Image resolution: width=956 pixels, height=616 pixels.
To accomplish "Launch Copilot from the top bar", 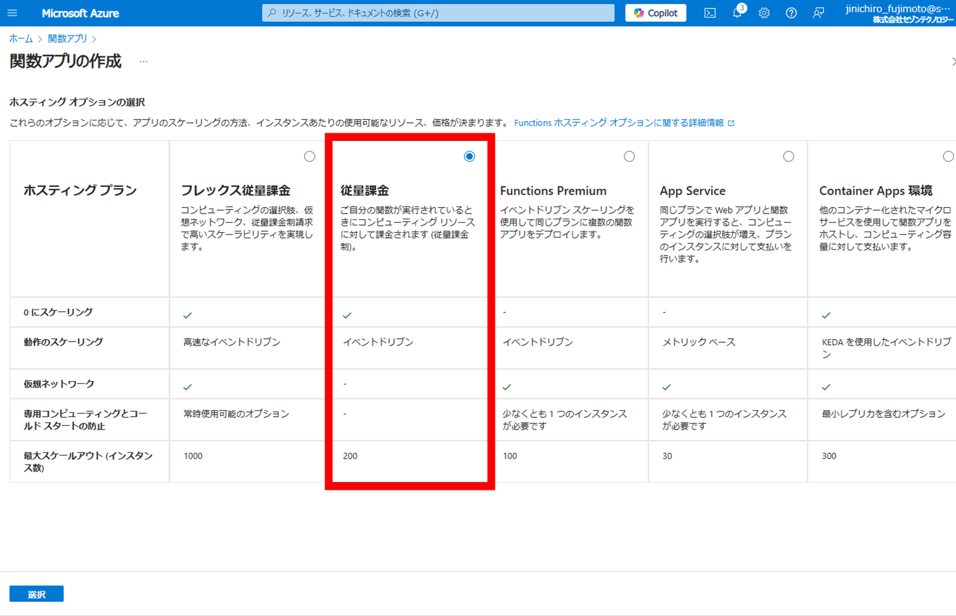I will point(655,13).
